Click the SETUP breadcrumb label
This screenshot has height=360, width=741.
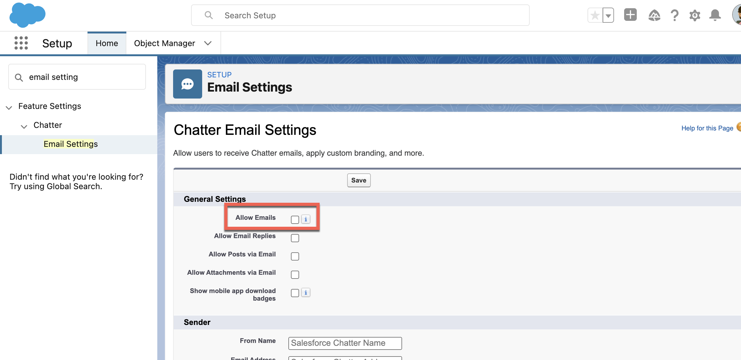(219, 75)
